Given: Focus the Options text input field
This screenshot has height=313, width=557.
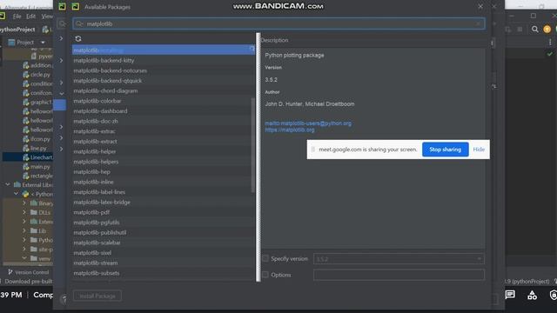Looking at the screenshot, I should point(399,275).
